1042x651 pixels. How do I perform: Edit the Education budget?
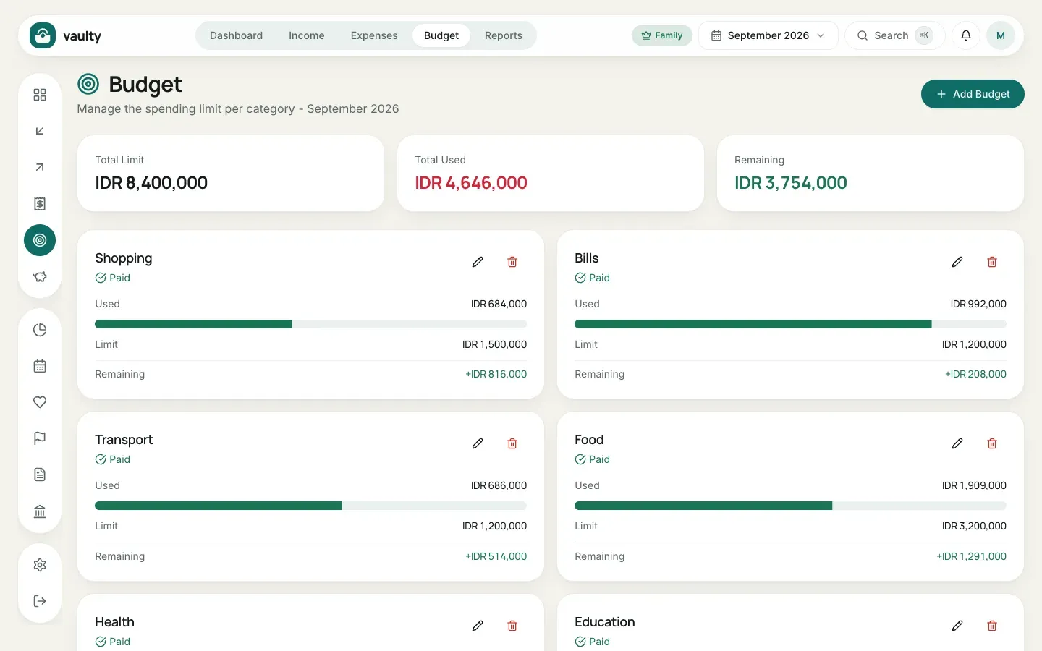click(957, 626)
